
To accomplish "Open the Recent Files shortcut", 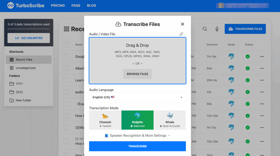I will (x=29, y=60).
